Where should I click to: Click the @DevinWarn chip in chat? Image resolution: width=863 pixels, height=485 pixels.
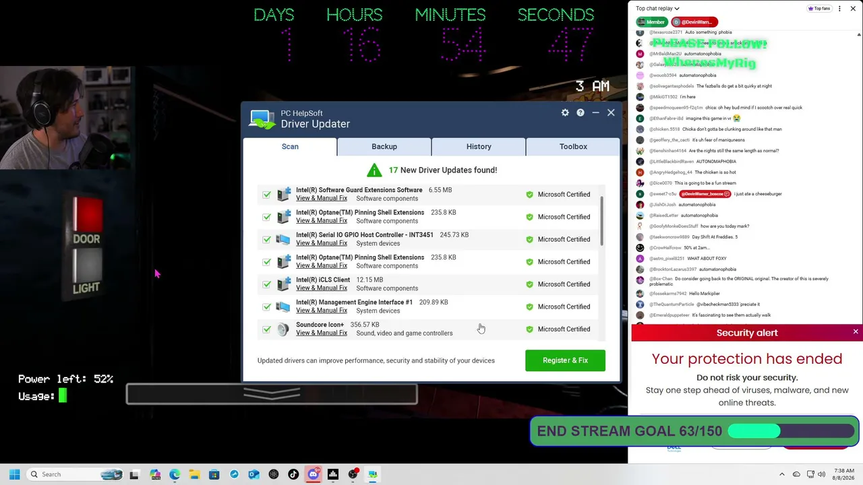(x=694, y=22)
